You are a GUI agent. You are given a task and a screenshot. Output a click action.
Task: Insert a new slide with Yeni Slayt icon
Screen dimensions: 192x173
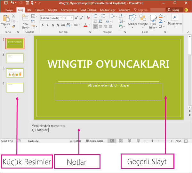(x=26, y=18)
